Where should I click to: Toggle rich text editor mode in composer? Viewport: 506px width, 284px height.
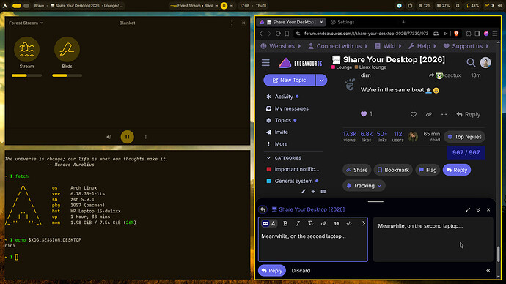pos(269,223)
